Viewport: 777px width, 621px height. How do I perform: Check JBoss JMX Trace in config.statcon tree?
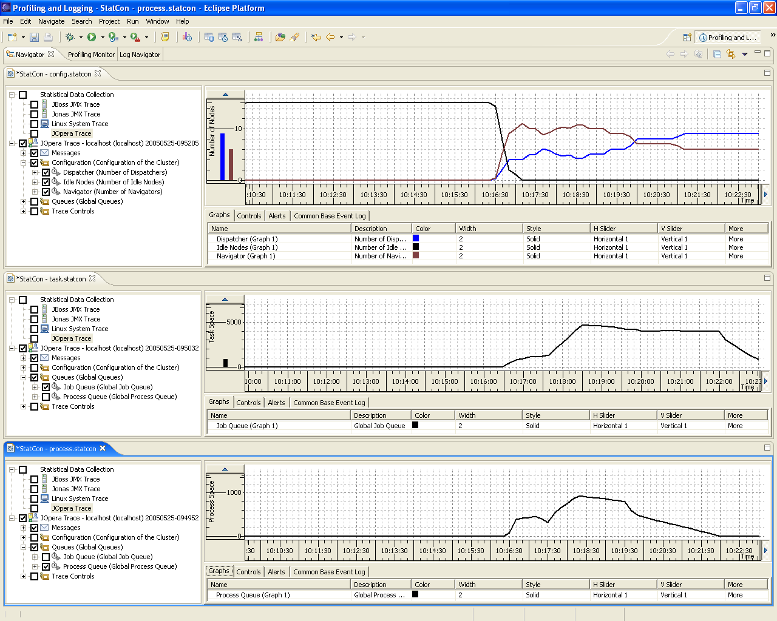34,104
